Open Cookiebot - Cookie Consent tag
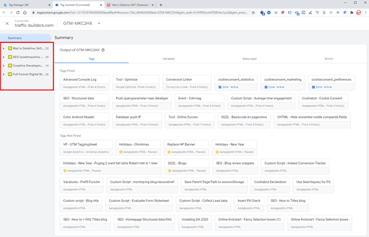This screenshot has height=237, width=369. [323, 102]
